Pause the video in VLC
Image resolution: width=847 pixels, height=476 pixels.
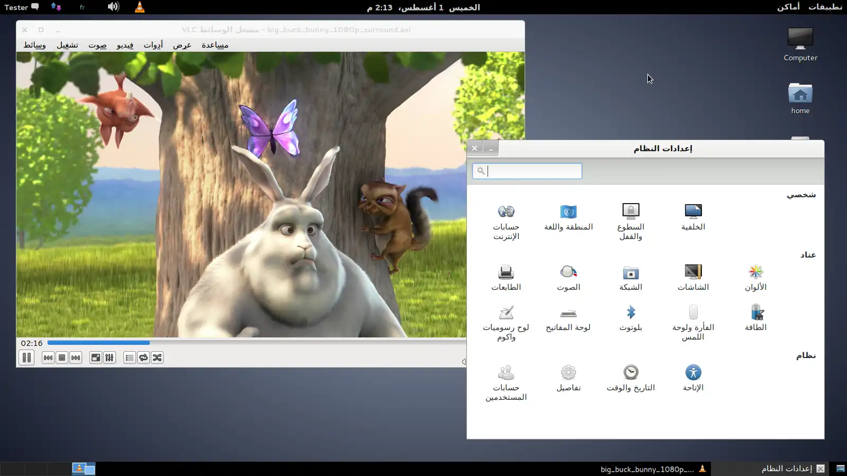tap(26, 358)
